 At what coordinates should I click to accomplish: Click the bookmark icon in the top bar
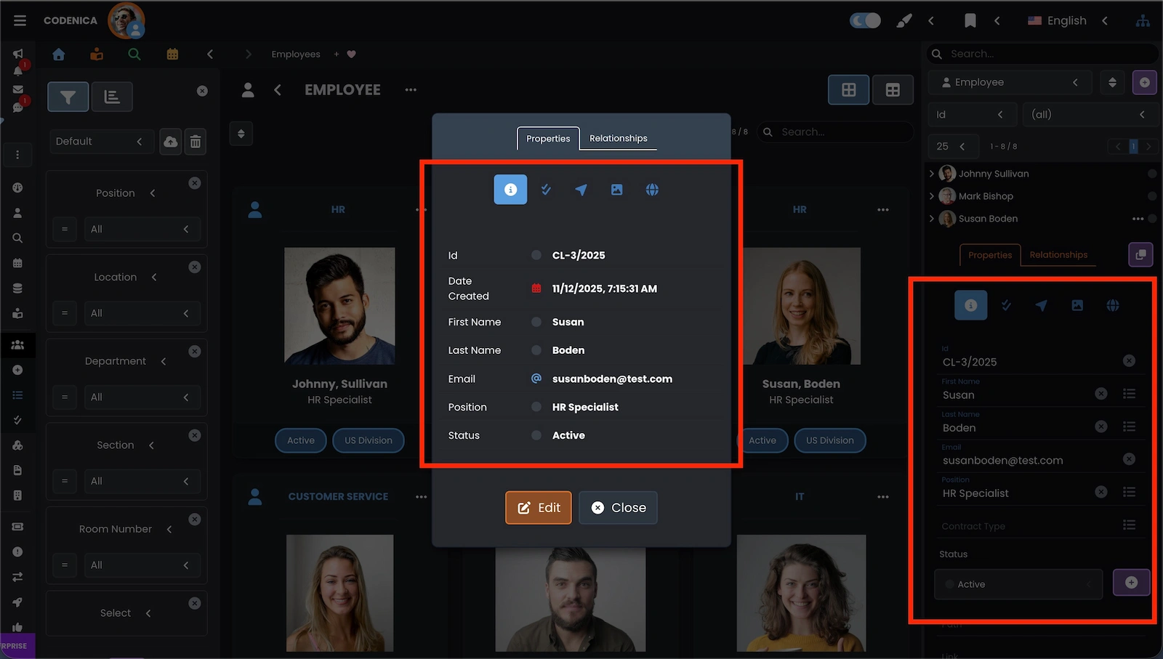[x=970, y=21]
